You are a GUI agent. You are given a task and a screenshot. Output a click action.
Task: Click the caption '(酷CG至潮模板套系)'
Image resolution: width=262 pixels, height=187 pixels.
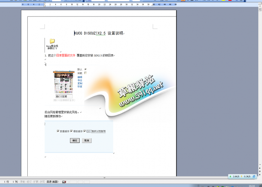(x=64, y=100)
